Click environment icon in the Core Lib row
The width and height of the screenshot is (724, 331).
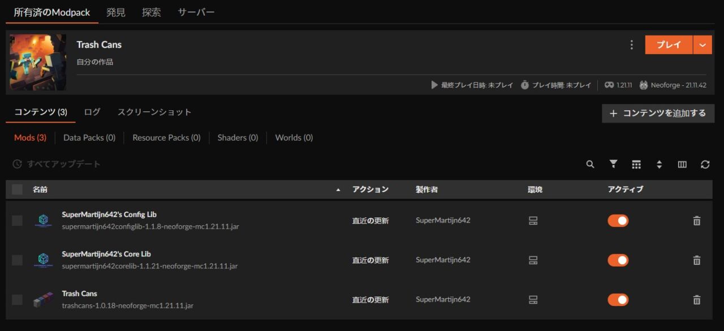point(533,260)
